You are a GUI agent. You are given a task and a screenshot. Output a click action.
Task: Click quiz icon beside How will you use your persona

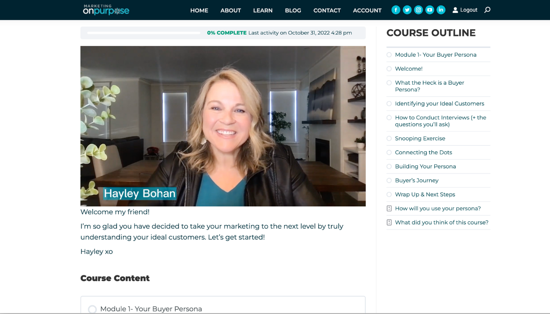pyautogui.click(x=389, y=208)
